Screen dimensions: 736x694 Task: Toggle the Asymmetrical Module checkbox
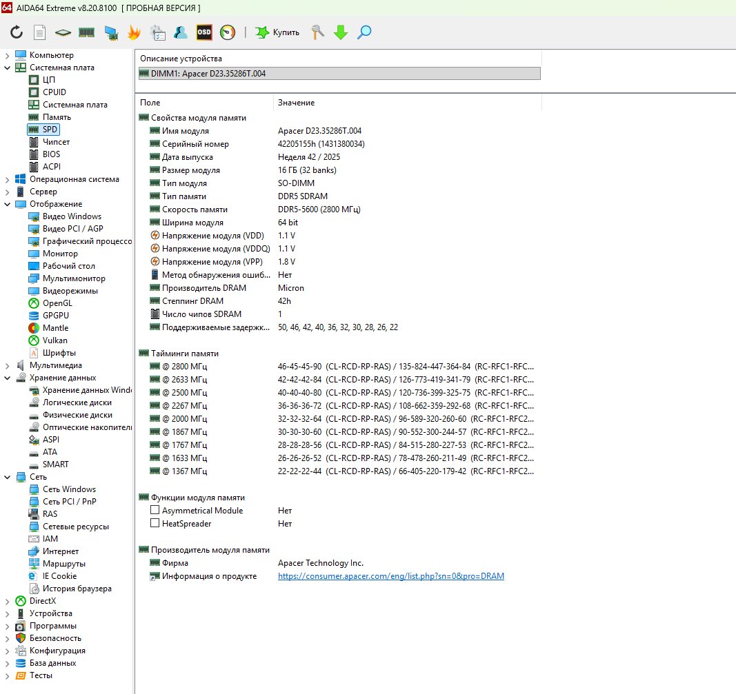[155, 510]
